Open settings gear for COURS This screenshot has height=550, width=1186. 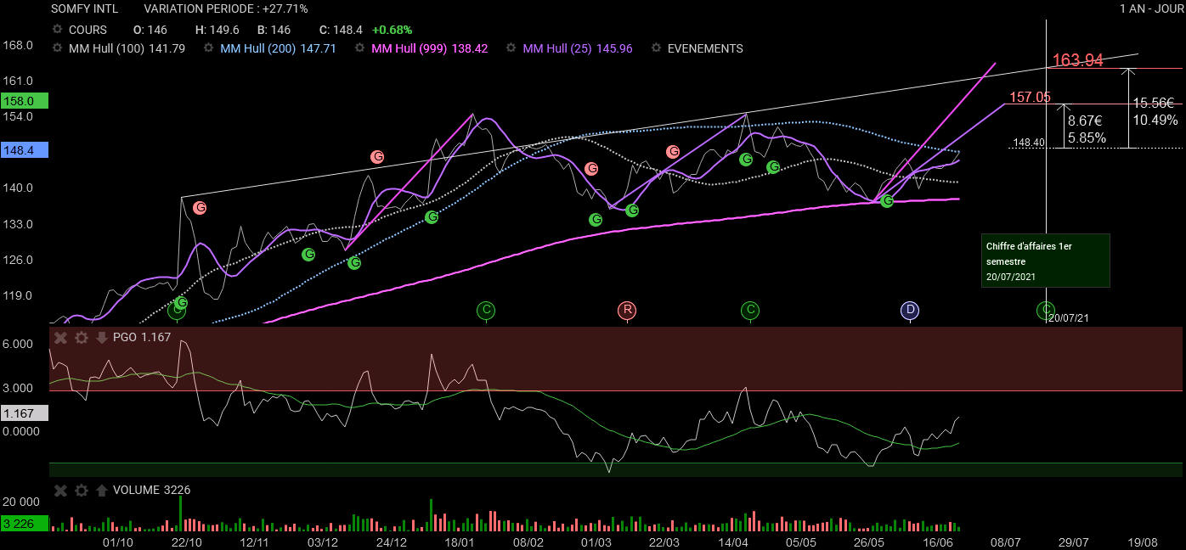pyautogui.click(x=58, y=30)
